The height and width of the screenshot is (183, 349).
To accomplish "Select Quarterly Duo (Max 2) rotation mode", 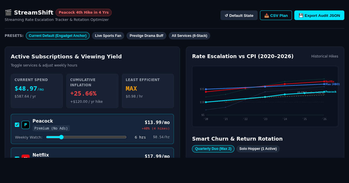I will [x=213, y=149].
